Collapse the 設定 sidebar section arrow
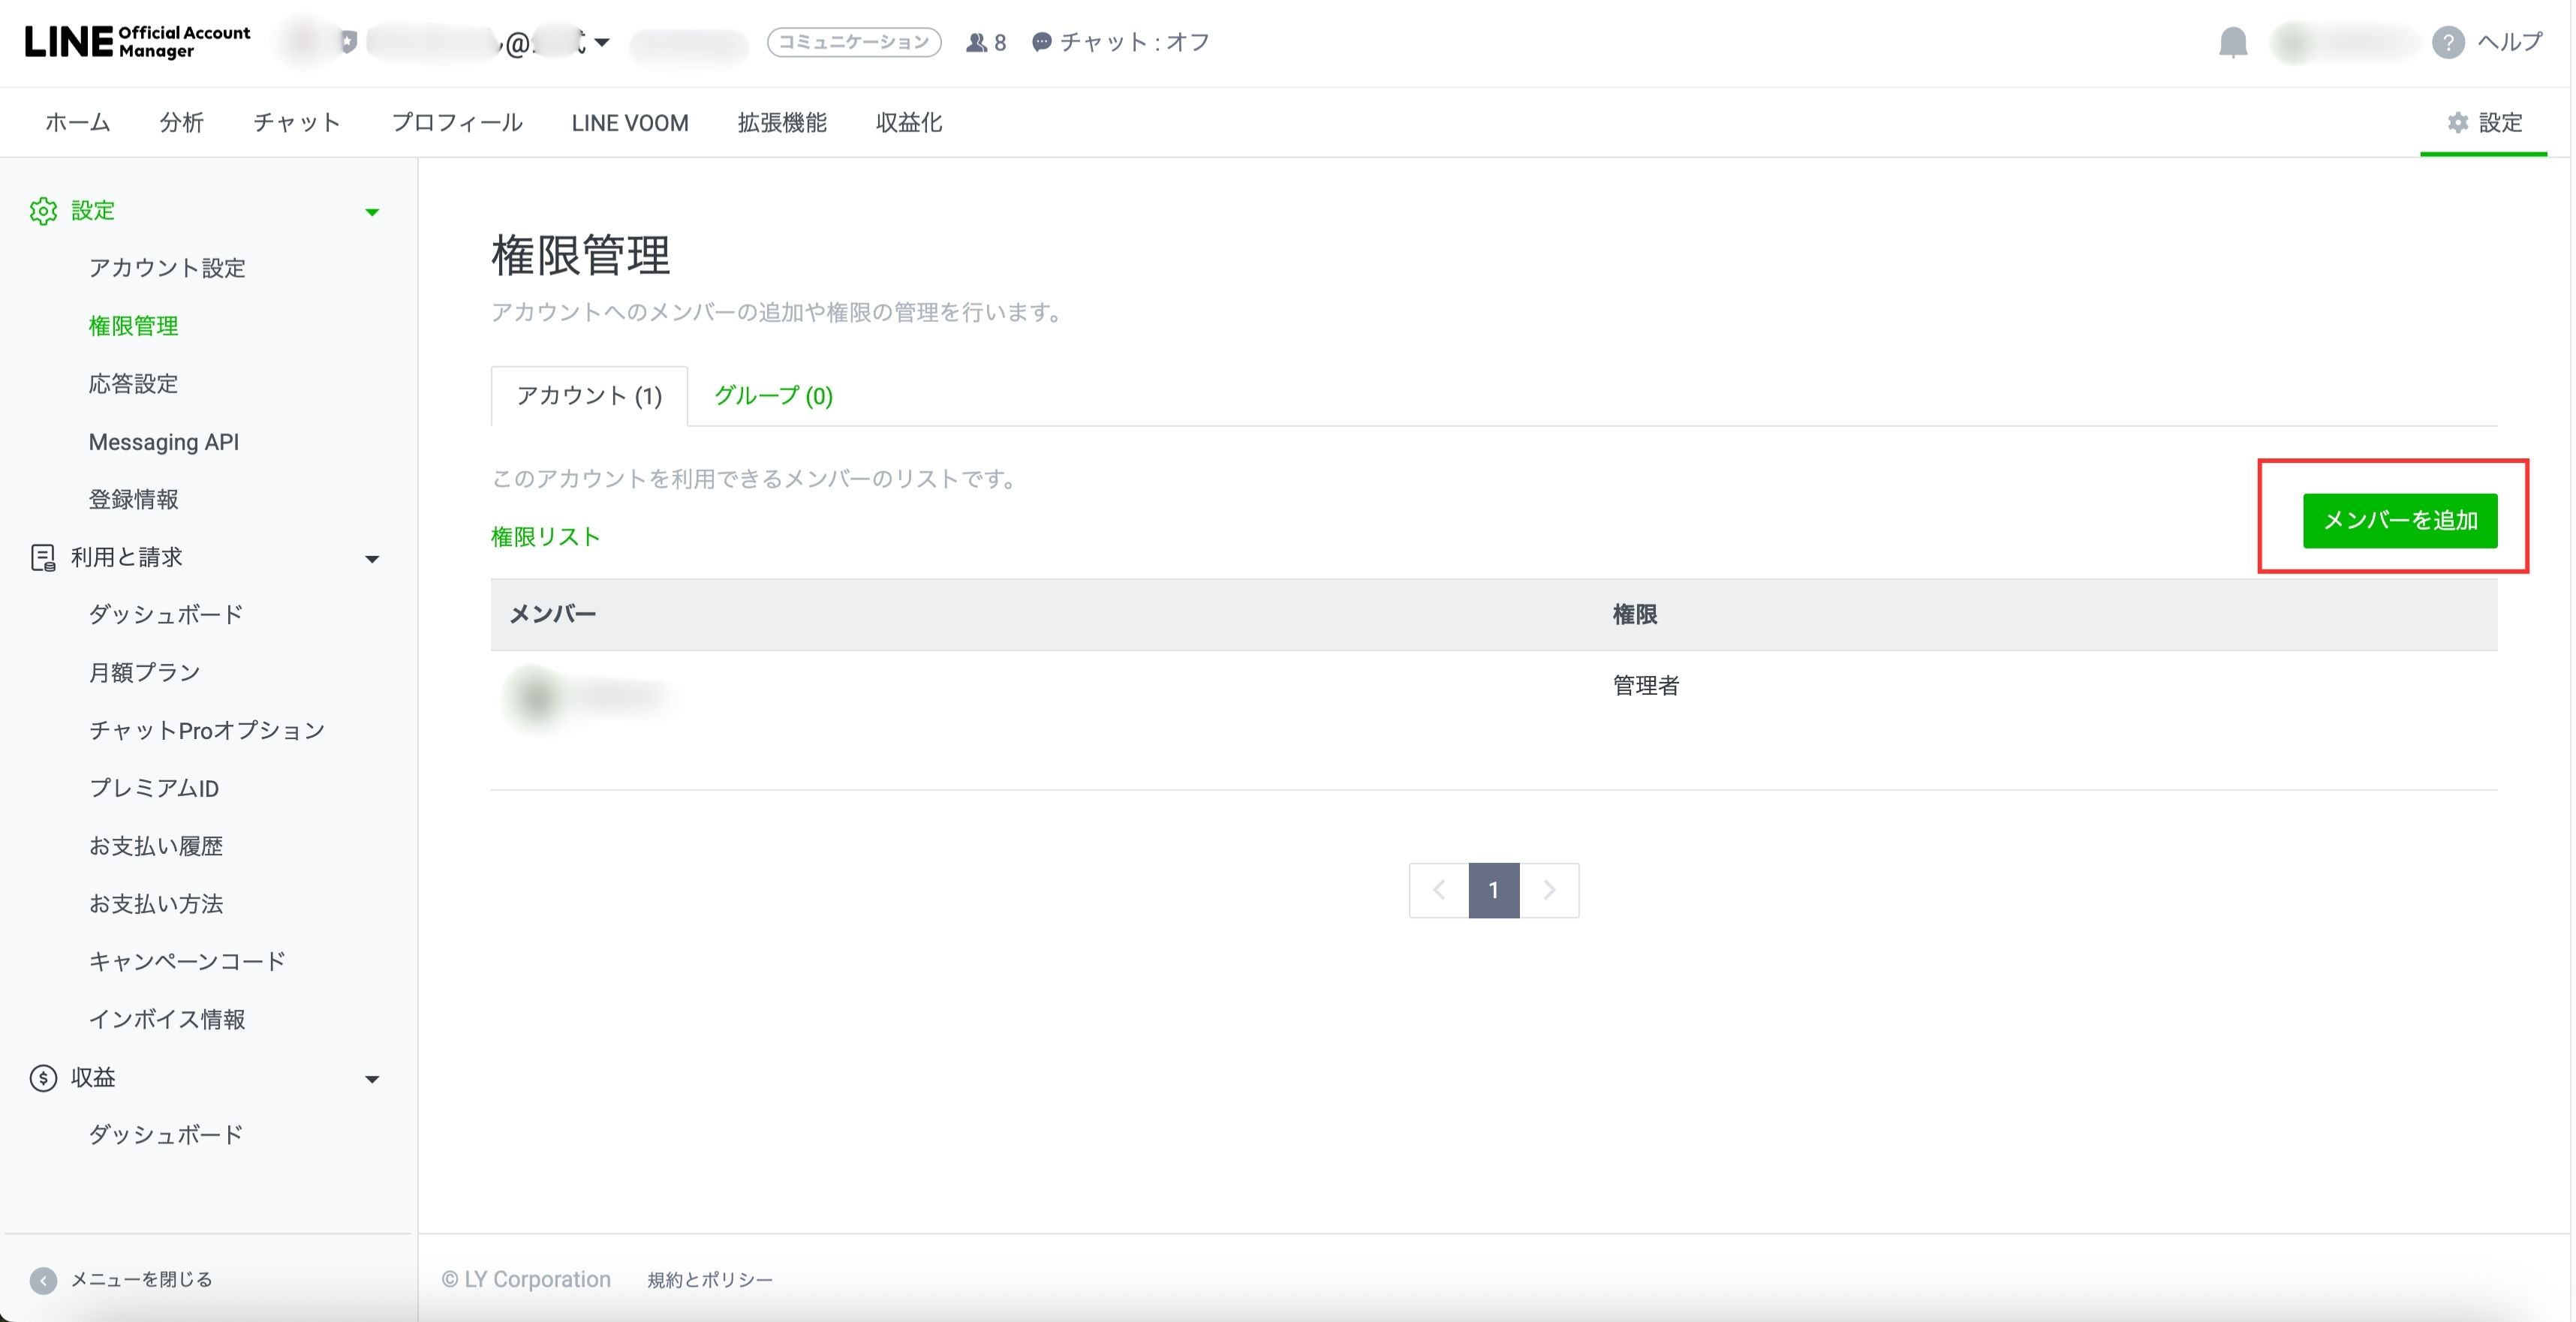The height and width of the screenshot is (1322, 2576). click(x=372, y=212)
